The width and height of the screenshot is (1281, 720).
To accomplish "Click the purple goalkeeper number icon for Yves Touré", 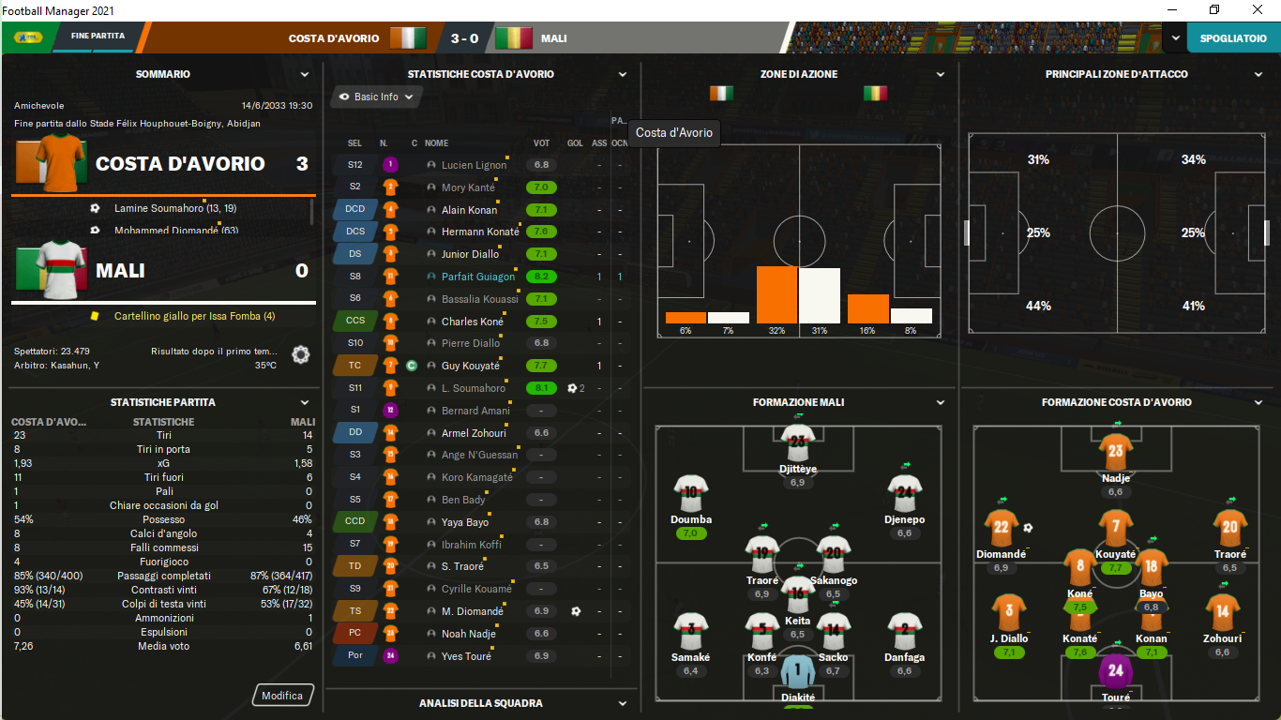I will [x=391, y=656].
